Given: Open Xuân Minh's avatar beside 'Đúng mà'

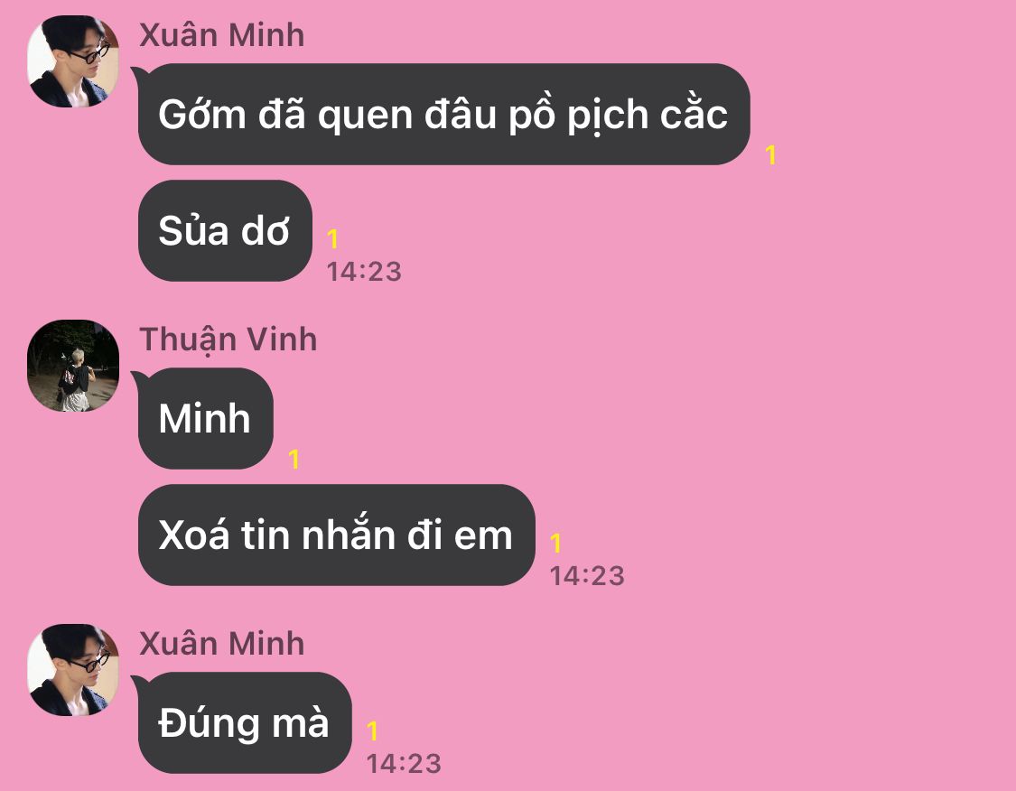Looking at the screenshot, I should click(73, 670).
